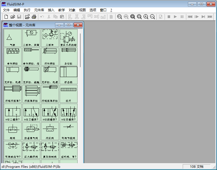Click the Zoom out magnifier icon
Screen dimensions: 217x170
(153, 17)
